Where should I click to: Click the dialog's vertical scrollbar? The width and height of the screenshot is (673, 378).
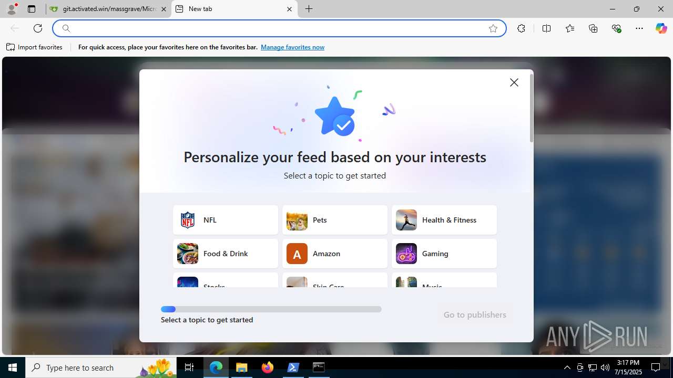(532, 108)
